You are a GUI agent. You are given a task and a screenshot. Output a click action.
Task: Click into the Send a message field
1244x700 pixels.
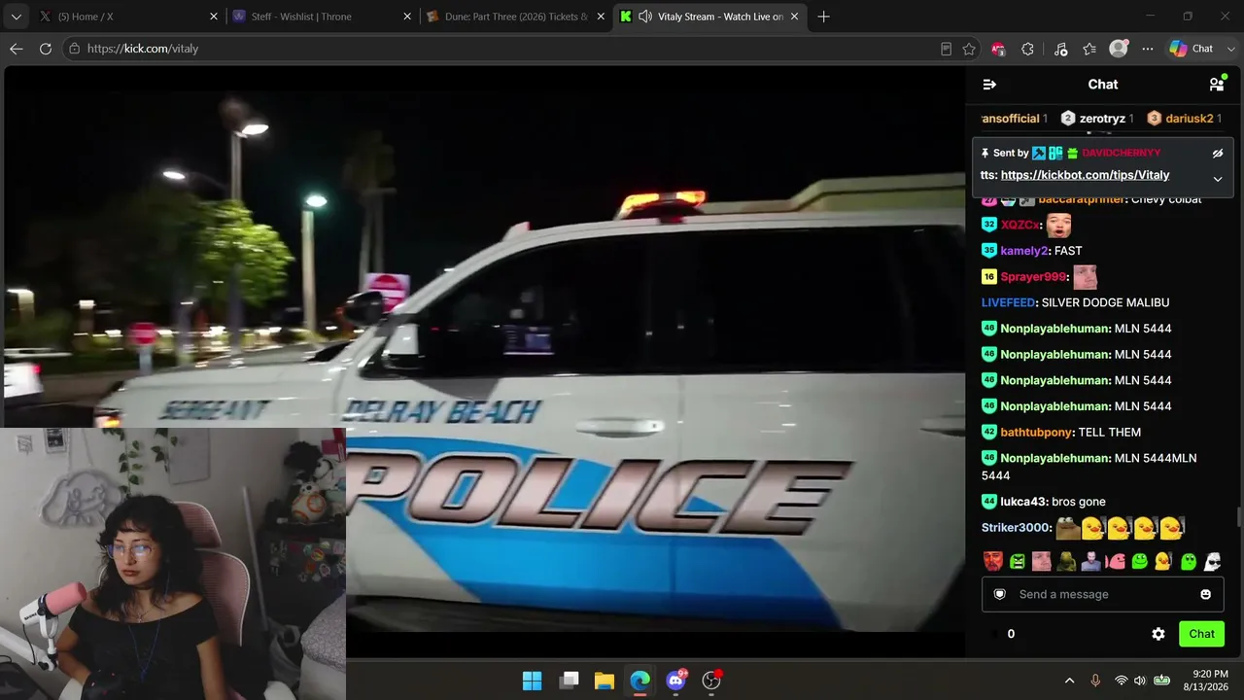coord(1102,594)
